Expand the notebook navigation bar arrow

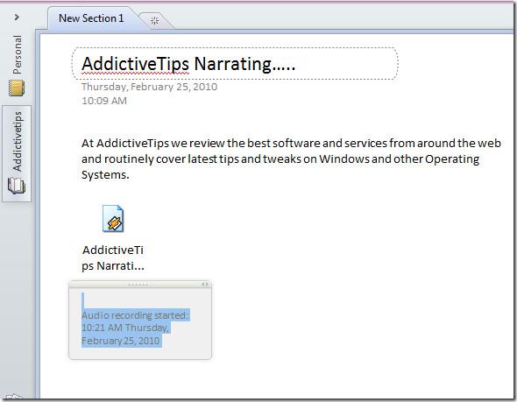click(x=17, y=18)
